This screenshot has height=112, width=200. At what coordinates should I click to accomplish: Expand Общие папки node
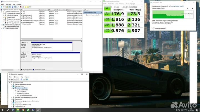coord(3,17)
